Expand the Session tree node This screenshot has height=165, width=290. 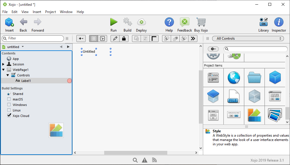click(3, 64)
